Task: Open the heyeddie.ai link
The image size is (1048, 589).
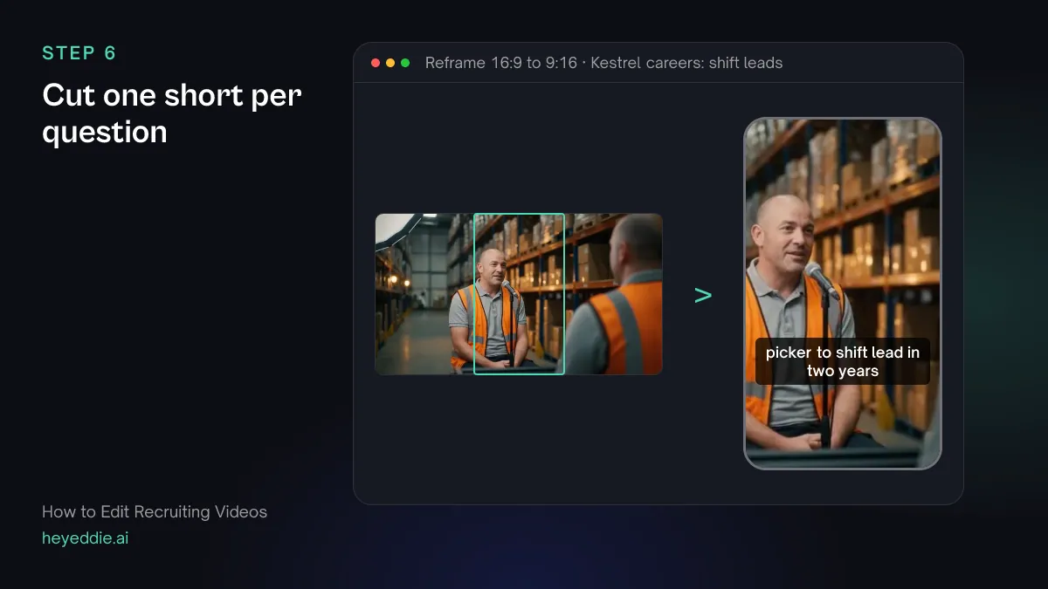Action: tap(85, 538)
